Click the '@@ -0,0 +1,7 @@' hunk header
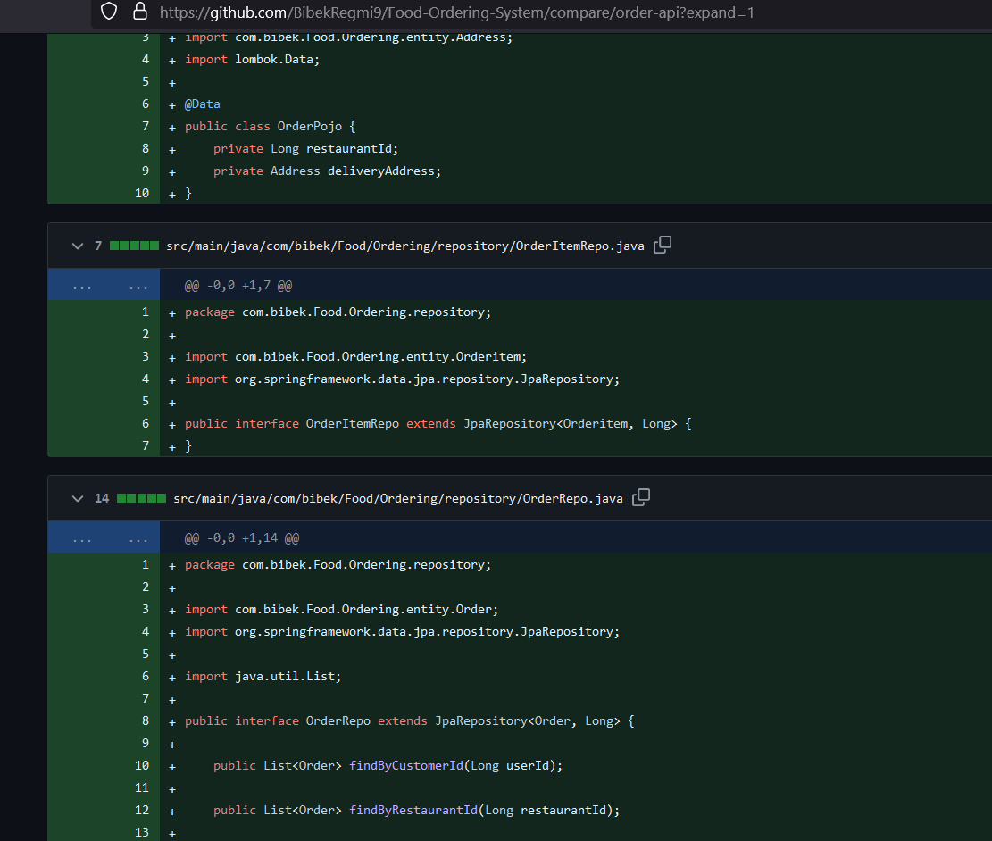 click(238, 286)
